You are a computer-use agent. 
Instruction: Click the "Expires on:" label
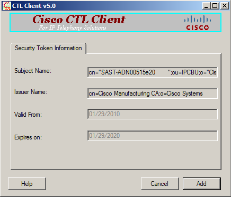tap(28, 137)
